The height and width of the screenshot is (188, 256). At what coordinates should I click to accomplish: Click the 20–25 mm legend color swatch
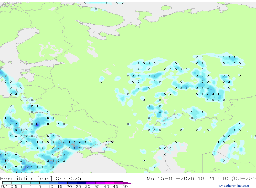pyautogui.click(x=72, y=183)
